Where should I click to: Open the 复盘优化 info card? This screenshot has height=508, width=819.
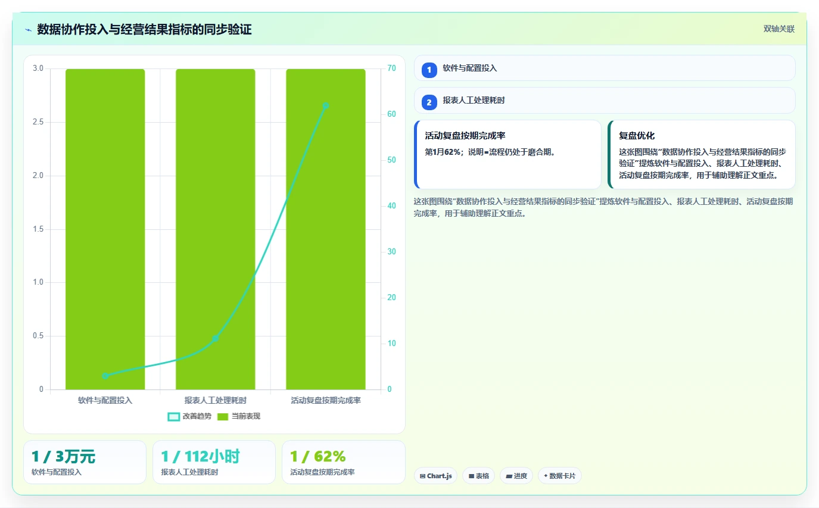coord(702,154)
